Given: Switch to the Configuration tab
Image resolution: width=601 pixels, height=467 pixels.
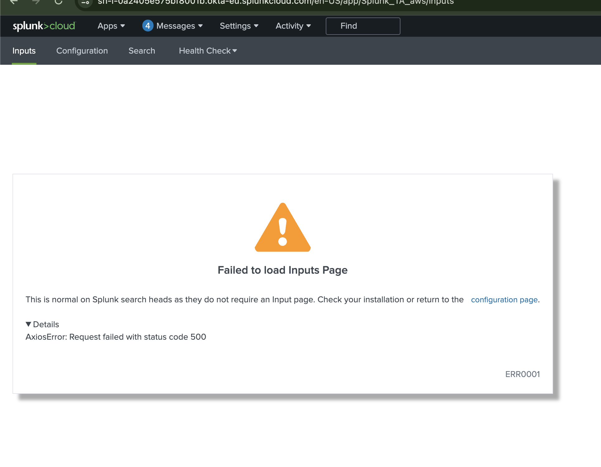Looking at the screenshot, I should [x=82, y=50].
